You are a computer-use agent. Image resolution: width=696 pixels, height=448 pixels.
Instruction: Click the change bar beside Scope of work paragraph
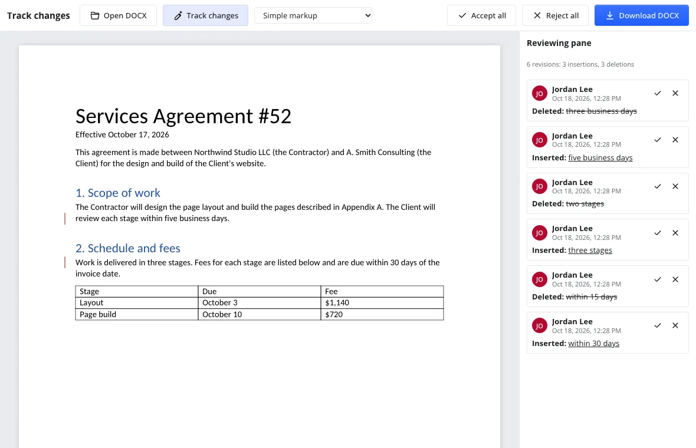pyautogui.click(x=65, y=218)
